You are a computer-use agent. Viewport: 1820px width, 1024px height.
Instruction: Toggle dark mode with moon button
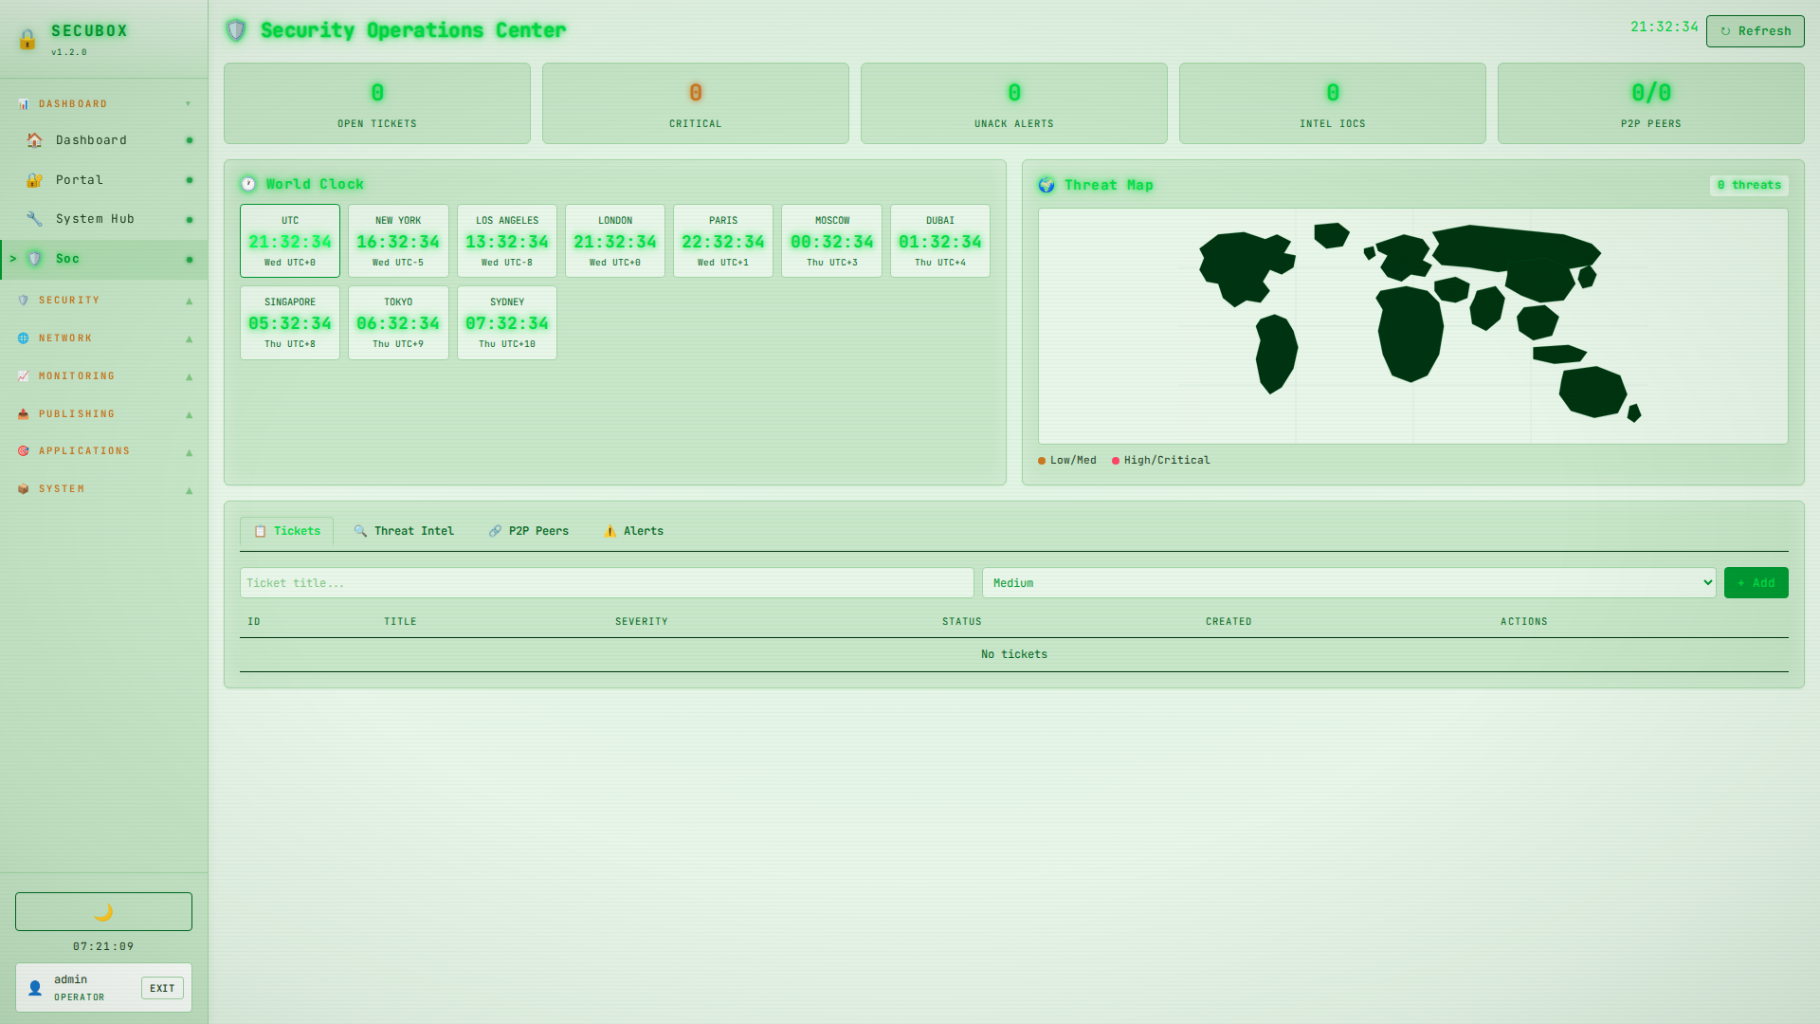pyautogui.click(x=103, y=911)
